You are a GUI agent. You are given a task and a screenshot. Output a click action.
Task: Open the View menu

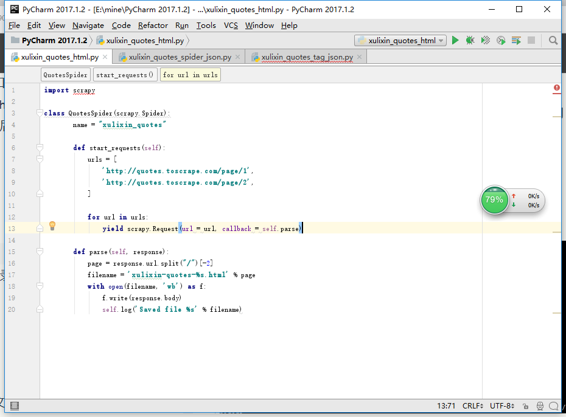[x=57, y=26]
